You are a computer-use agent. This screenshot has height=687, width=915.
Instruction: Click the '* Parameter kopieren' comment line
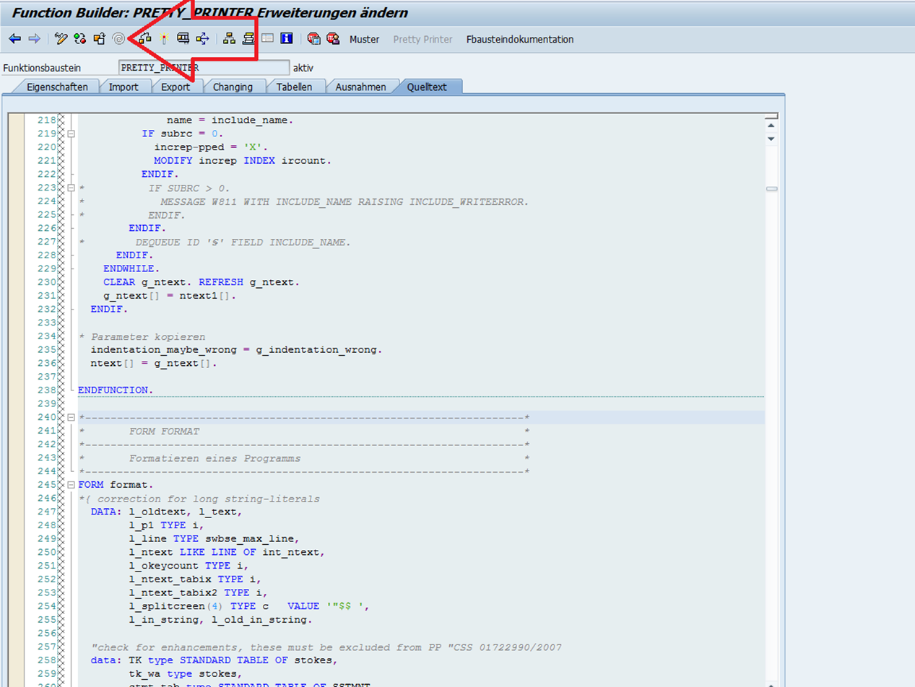pos(142,337)
